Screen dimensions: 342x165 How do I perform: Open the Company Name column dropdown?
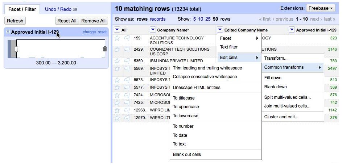click(x=153, y=30)
